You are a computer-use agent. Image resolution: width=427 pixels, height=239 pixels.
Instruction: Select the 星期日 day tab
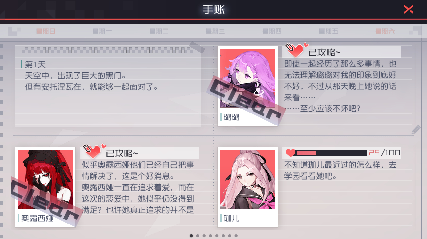tap(46, 31)
